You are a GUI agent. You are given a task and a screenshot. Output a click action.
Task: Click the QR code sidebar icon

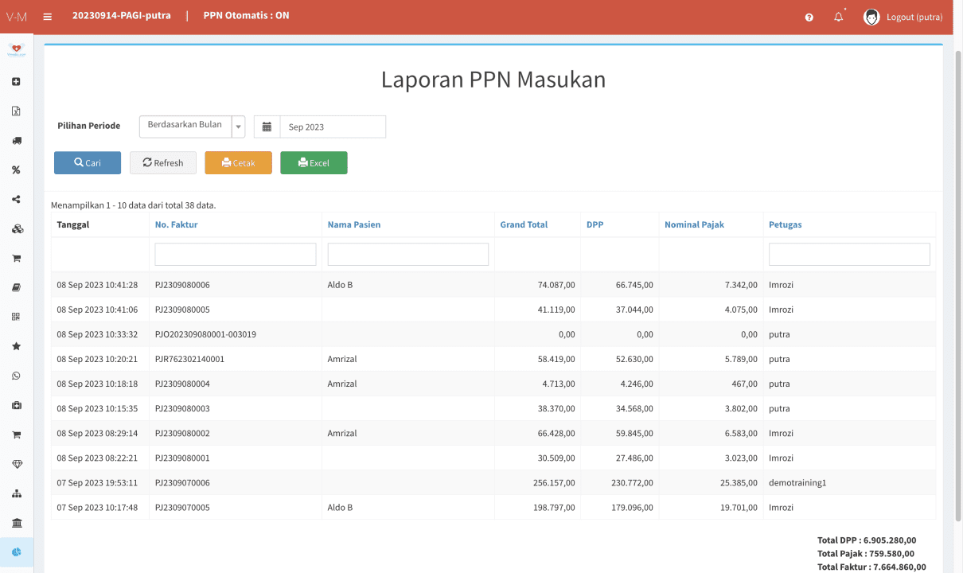point(17,317)
